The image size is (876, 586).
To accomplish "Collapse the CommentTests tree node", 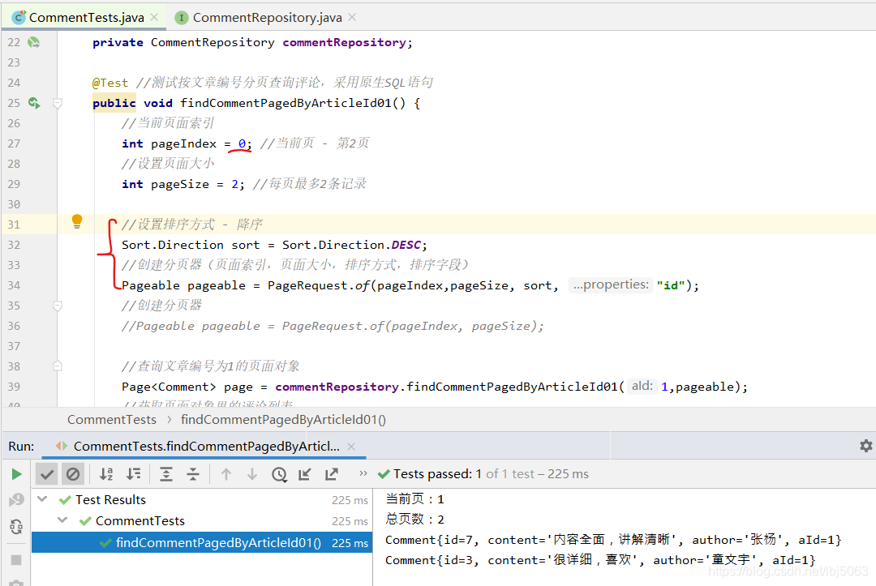I will (62, 520).
